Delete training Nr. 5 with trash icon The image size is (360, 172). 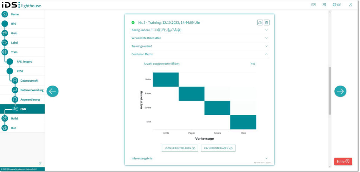click(267, 22)
